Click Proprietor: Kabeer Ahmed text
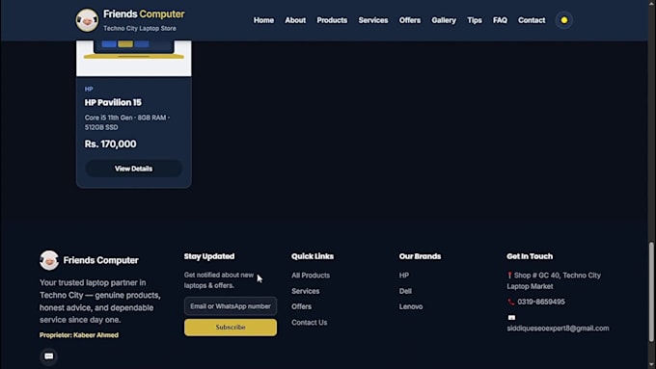656x369 pixels. [79, 335]
